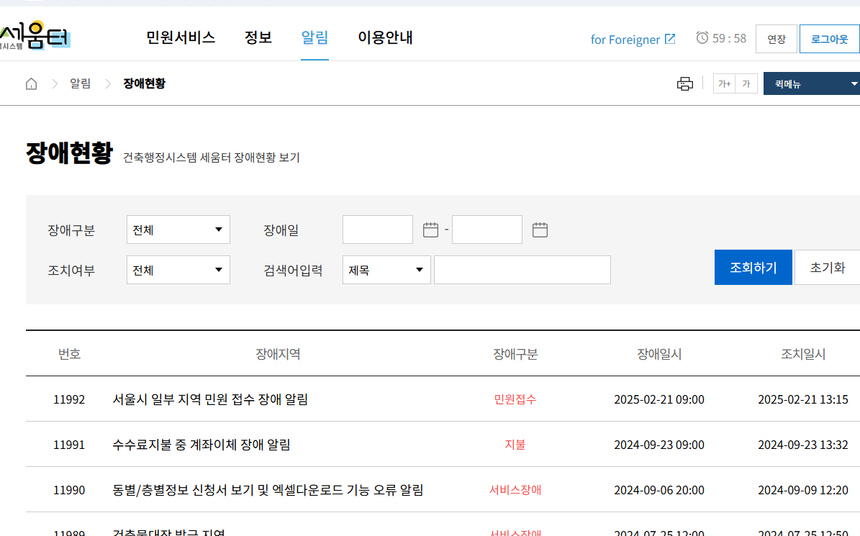Switch to the 정보 tab

[258, 38]
